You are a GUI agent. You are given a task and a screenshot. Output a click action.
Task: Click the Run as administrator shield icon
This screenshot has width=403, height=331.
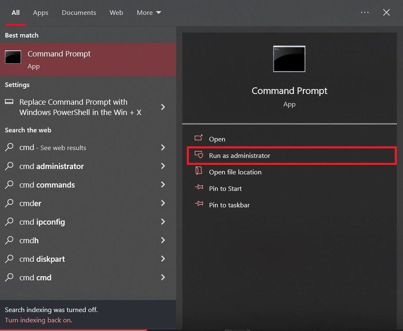[199, 155]
